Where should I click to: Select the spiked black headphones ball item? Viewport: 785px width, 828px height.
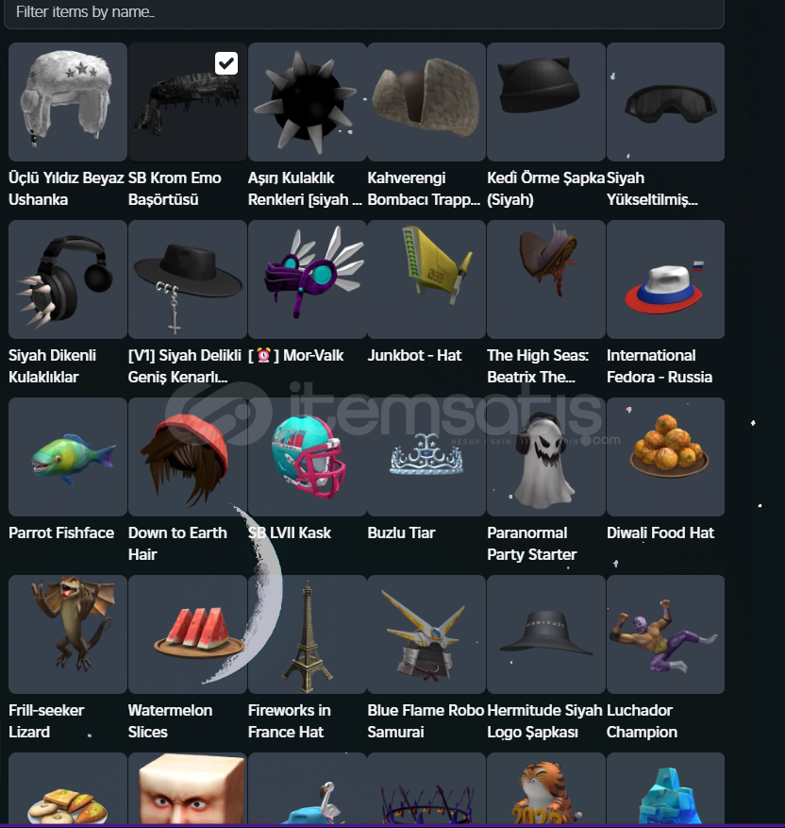[307, 102]
